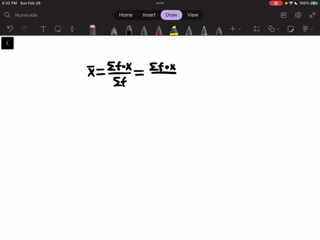The image size is (320, 240).
Task: Open the shapes tool
Action: point(271,29)
